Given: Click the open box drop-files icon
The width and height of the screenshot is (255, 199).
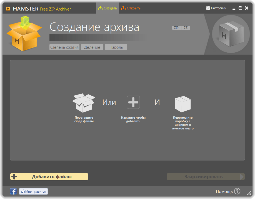Looking at the screenshot, I should pos(84,103).
